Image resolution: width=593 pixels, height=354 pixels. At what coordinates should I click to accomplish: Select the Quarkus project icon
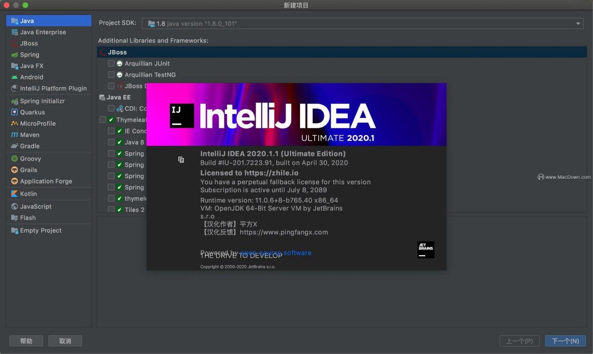click(15, 112)
